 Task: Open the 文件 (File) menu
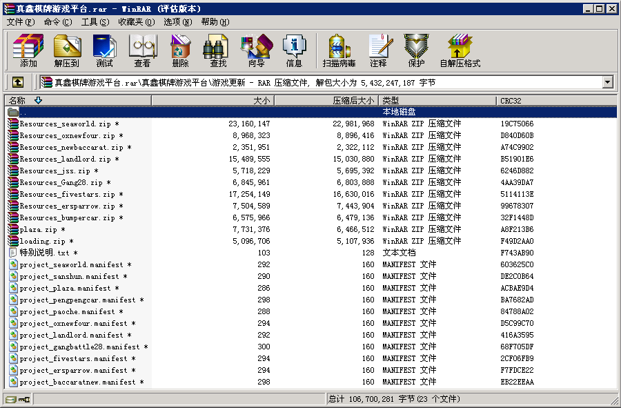(20, 22)
